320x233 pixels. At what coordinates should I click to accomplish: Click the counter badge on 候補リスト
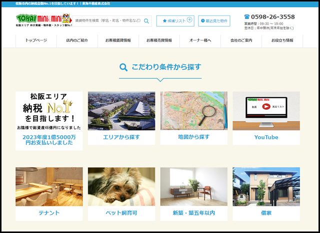pos(189,20)
